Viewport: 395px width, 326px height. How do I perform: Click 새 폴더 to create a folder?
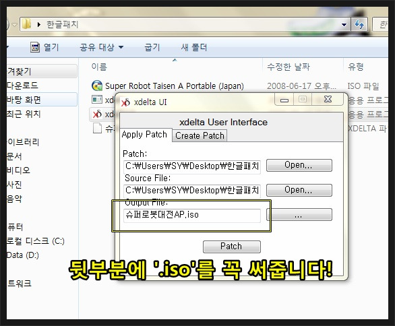pos(193,47)
